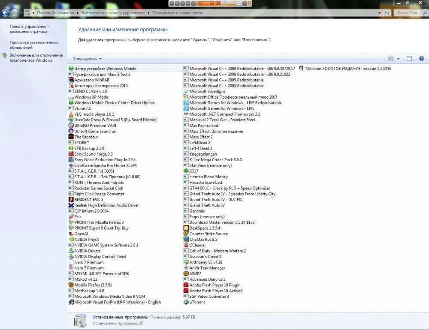Select Mass Effect 2 program entry
This screenshot has height=330, width=429.
click(198, 137)
